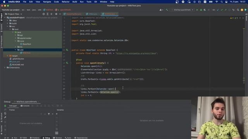Viewport: 248px width, 139px height.
Task: Click Git Commit green checkmark
Action: coord(222,10)
